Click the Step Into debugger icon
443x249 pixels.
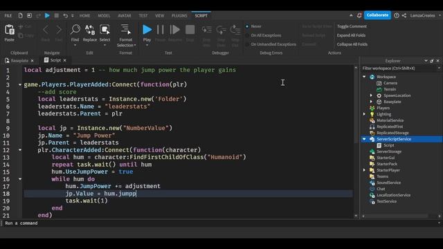point(206,29)
